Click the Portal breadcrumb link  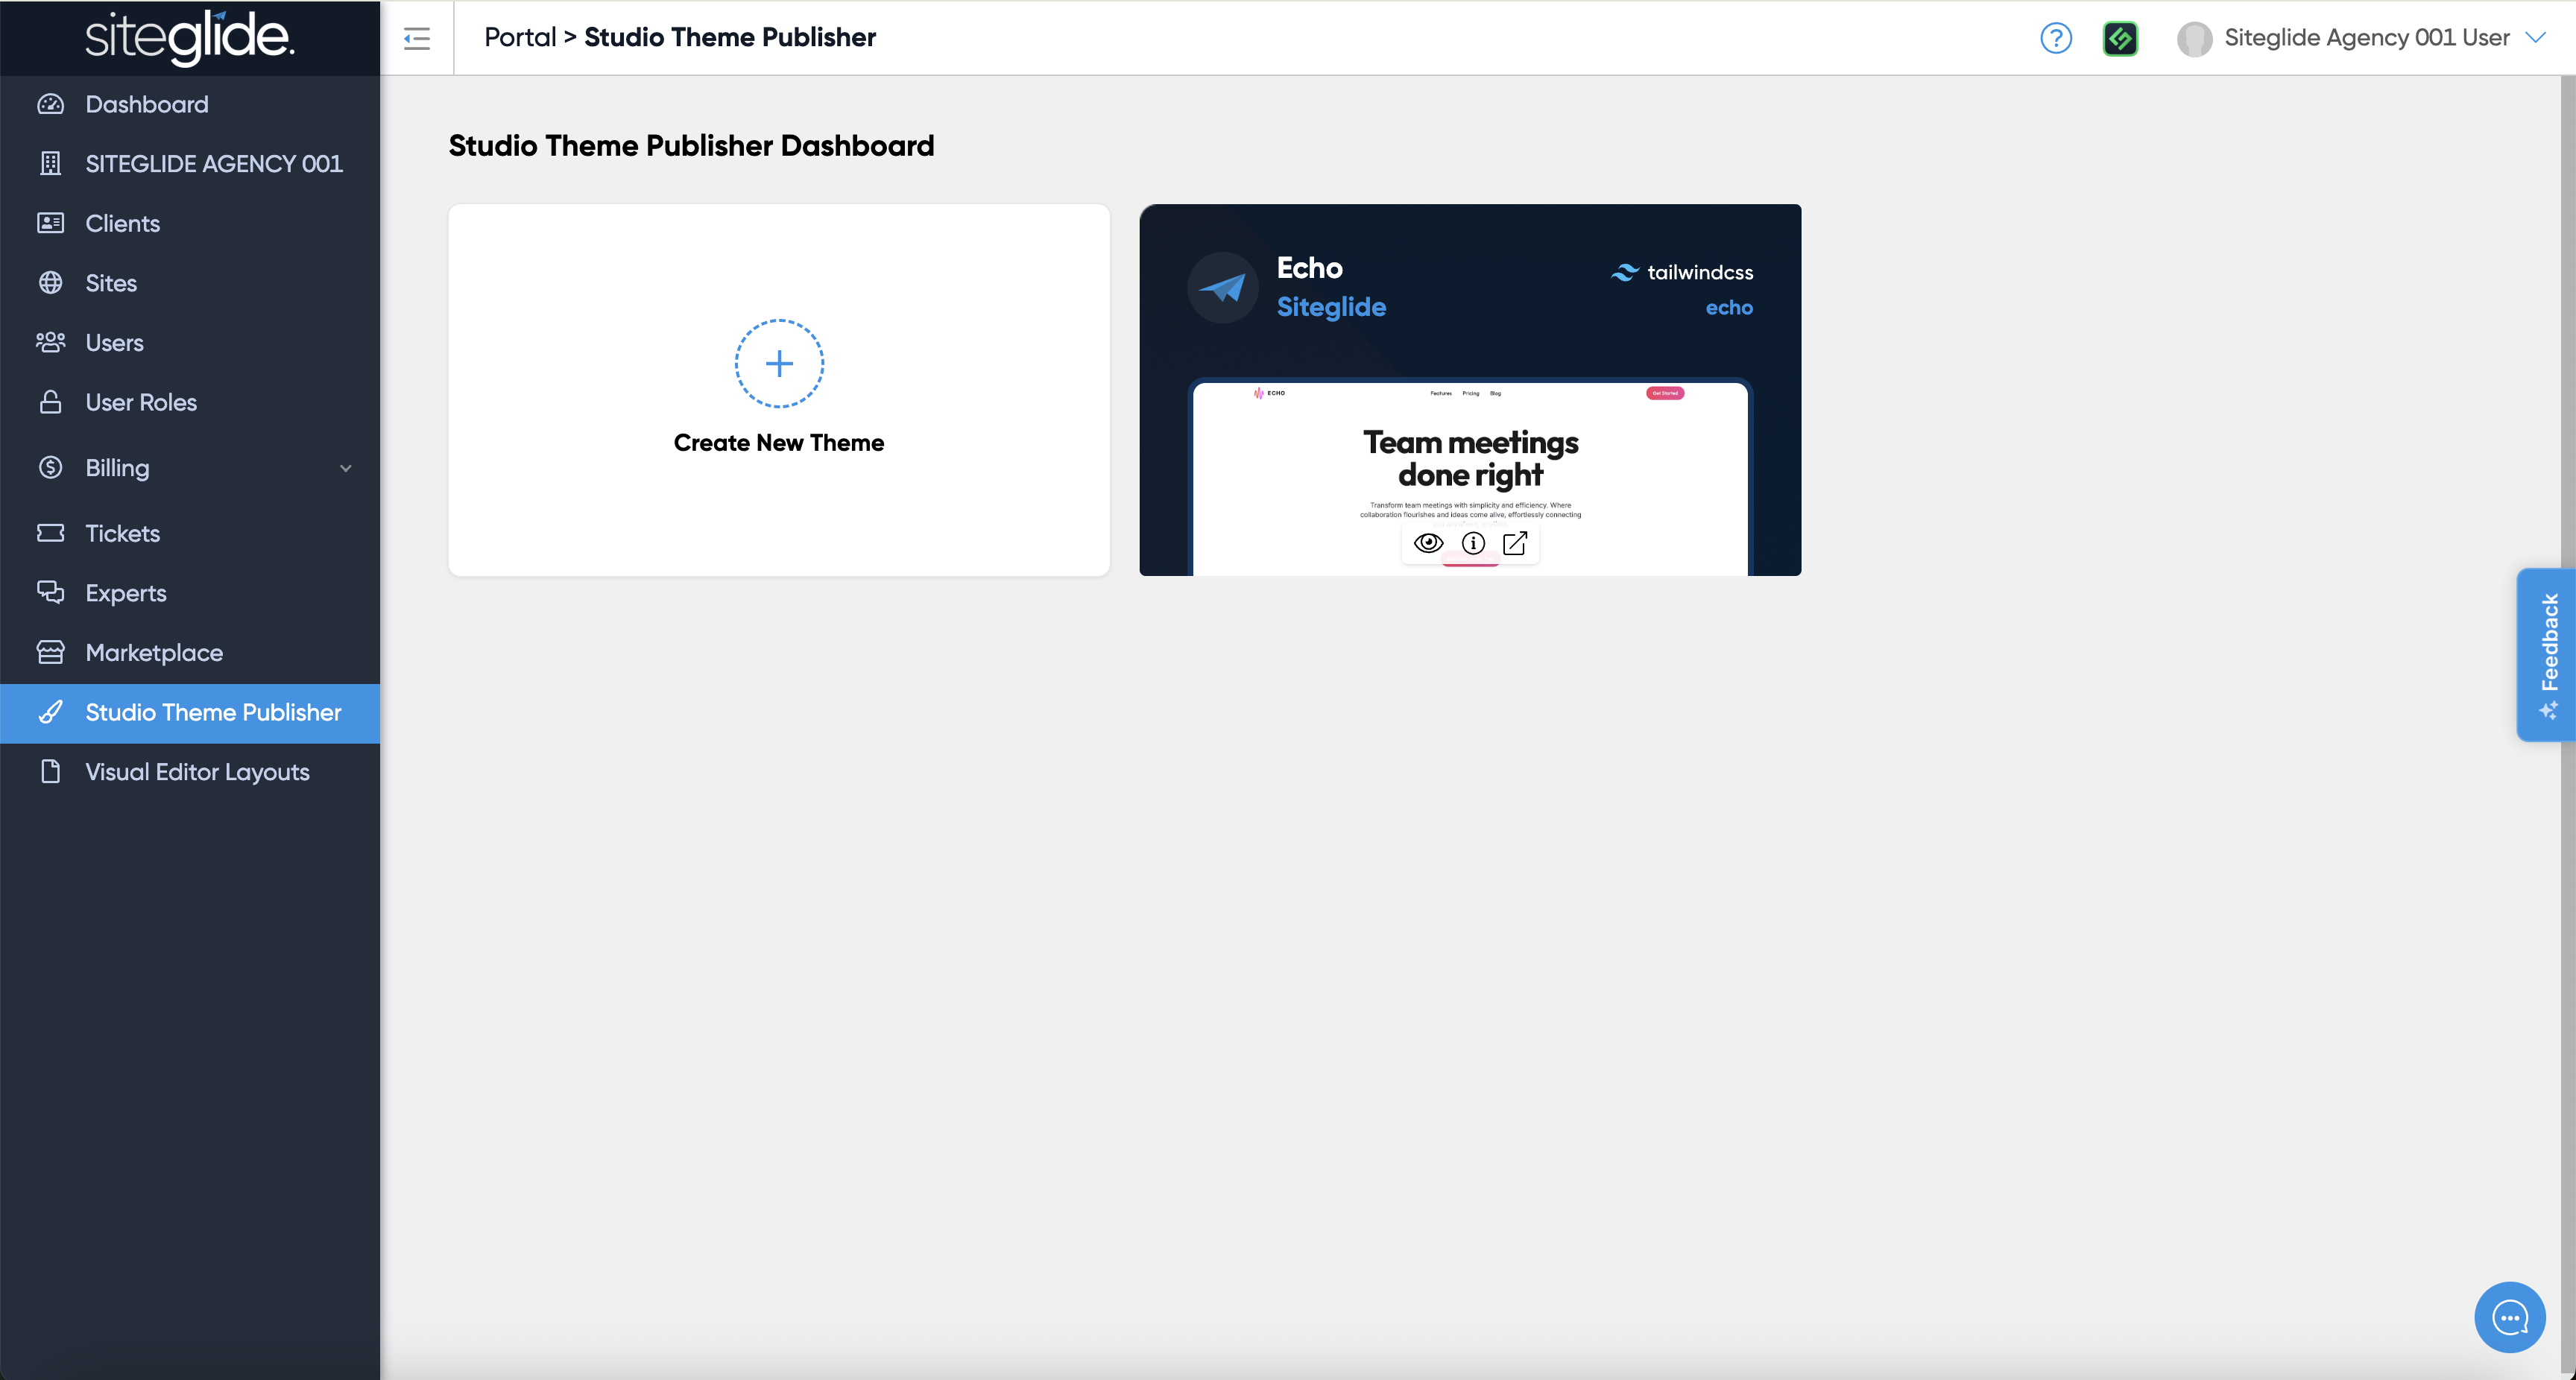pos(520,37)
